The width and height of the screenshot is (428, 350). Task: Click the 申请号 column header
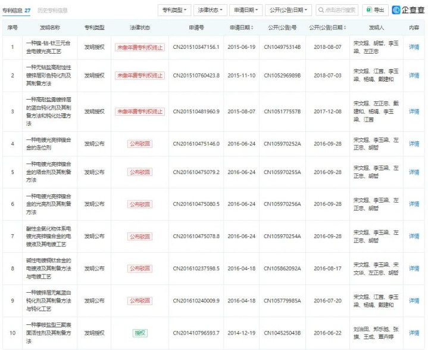196,27
